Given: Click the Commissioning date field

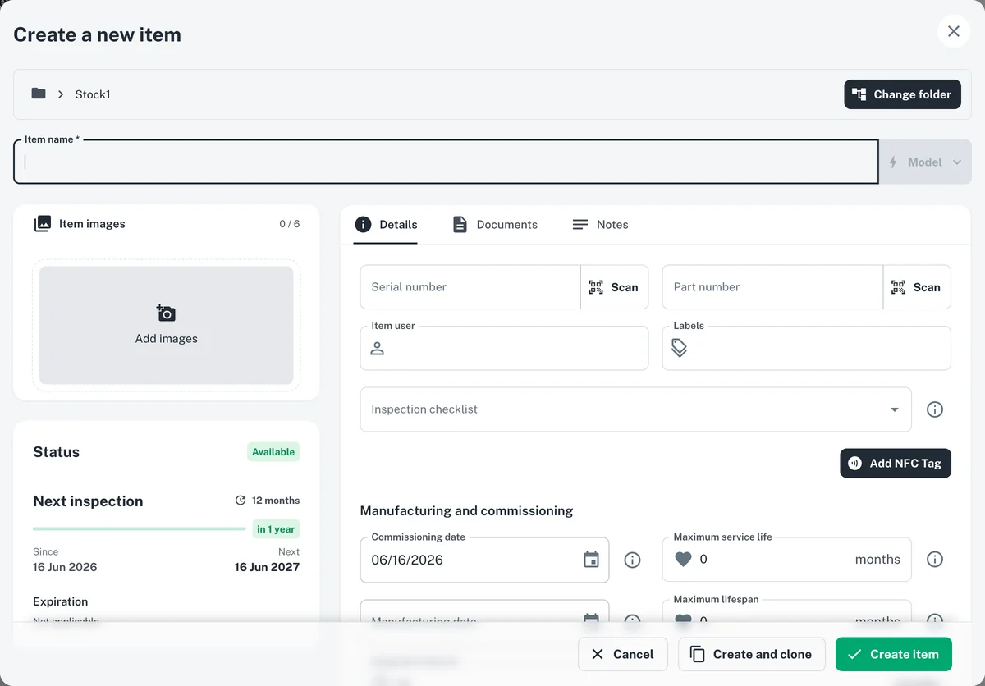Looking at the screenshot, I should pos(484,560).
